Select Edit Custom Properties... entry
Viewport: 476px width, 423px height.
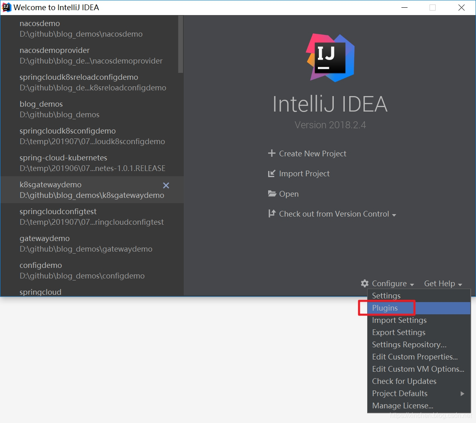[x=419, y=357]
